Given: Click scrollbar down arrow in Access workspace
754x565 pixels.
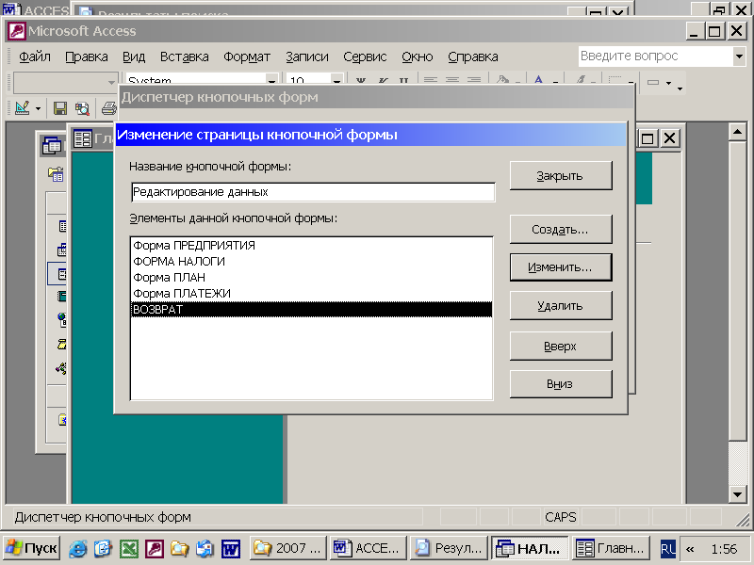Looking at the screenshot, I should coord(737,493).
